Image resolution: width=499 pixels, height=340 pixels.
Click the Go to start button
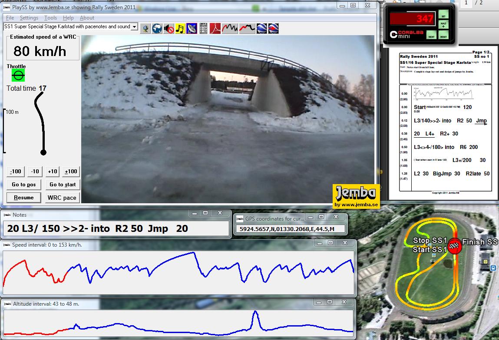[63, 185]
